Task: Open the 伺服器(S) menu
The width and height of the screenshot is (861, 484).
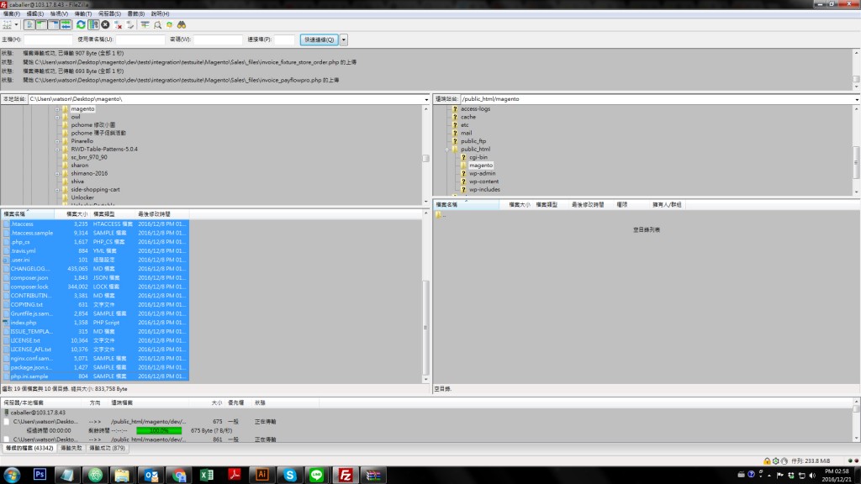Action: pos(109,13)
